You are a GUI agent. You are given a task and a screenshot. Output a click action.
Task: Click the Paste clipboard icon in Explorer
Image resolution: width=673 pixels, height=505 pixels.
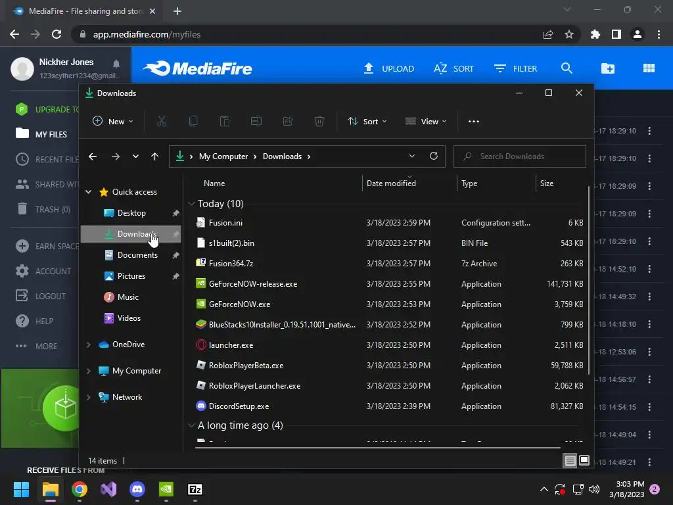coord(225,122)
